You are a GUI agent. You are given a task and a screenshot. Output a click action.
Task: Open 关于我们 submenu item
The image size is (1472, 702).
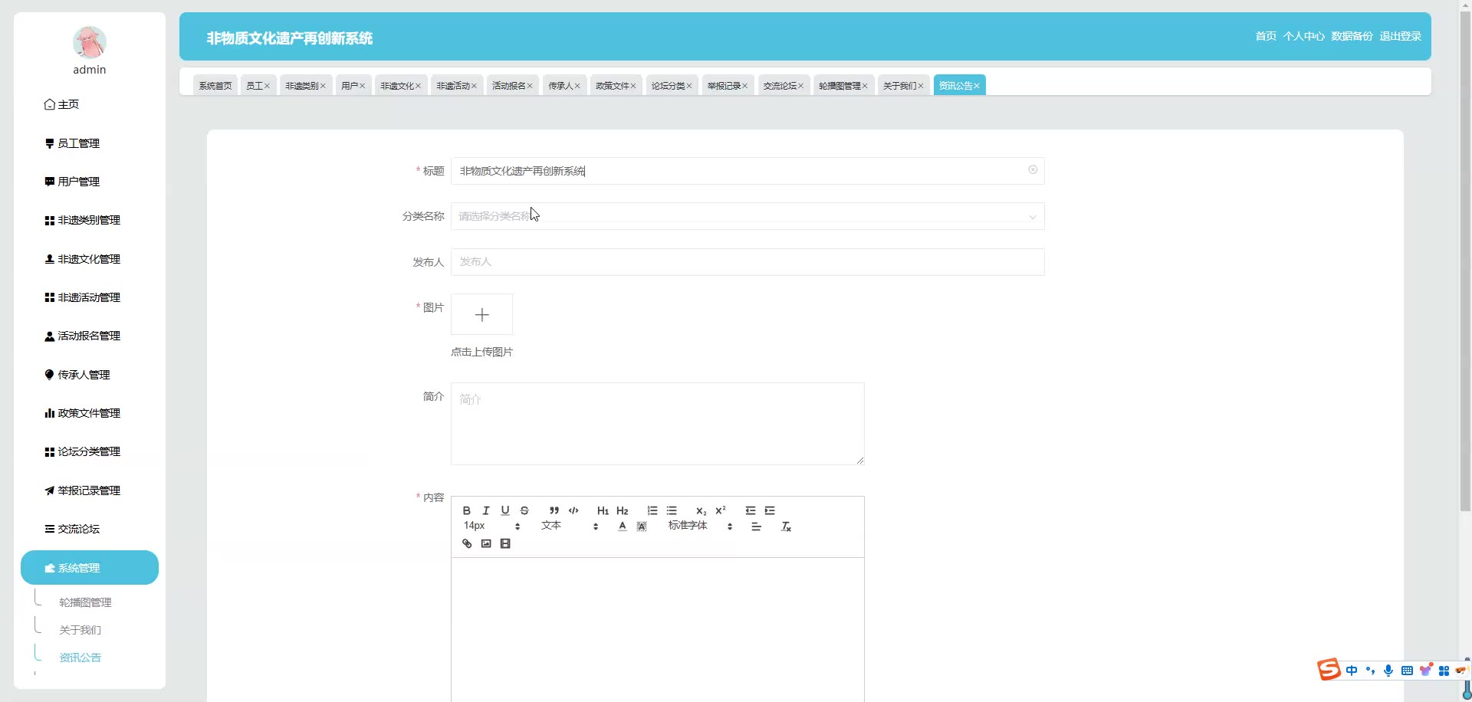(x=80, y=630)
